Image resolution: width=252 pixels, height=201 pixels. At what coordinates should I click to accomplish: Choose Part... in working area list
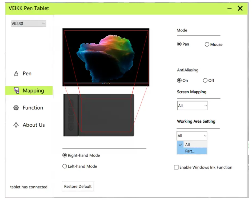[192, 151]
